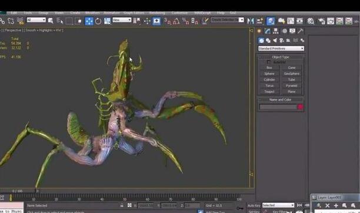This screenshot has width=360, height=213.
Task: Select the Space Warps category icon
Action: 295,41
